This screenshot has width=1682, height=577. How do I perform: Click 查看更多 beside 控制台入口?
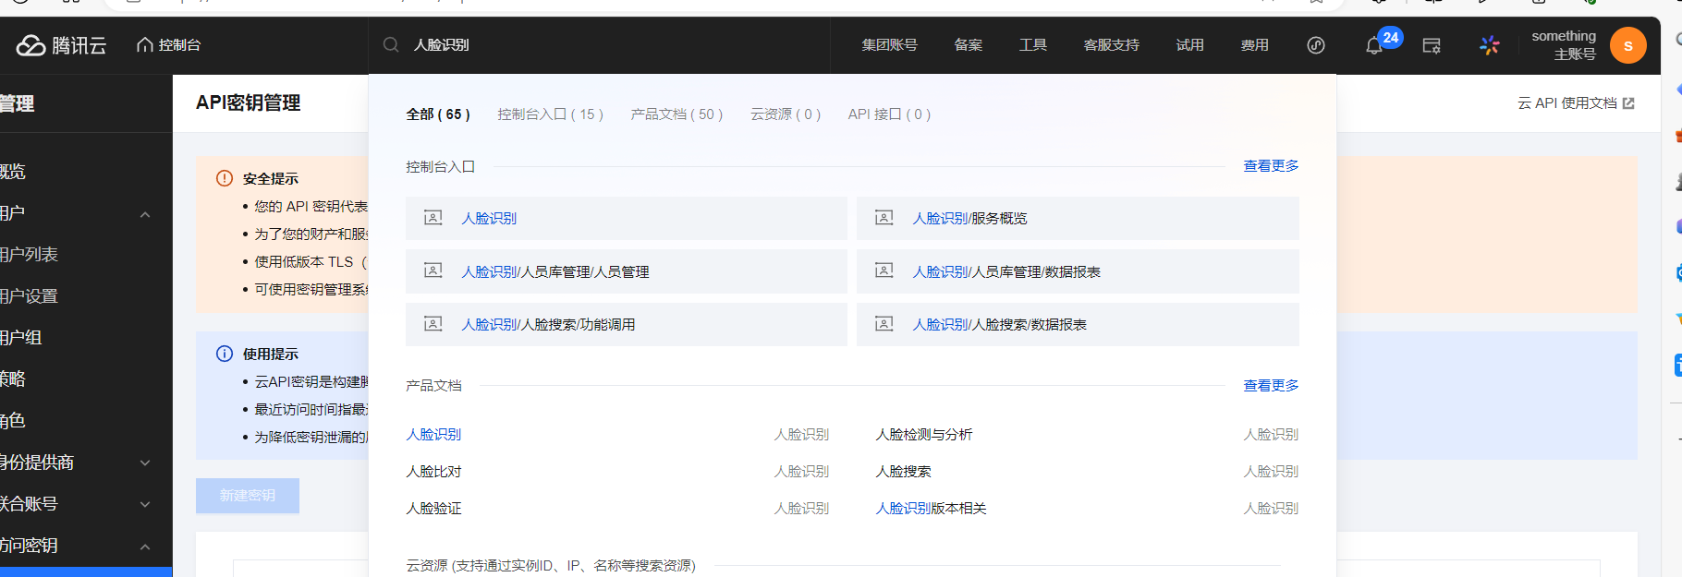coord(1271,166)
